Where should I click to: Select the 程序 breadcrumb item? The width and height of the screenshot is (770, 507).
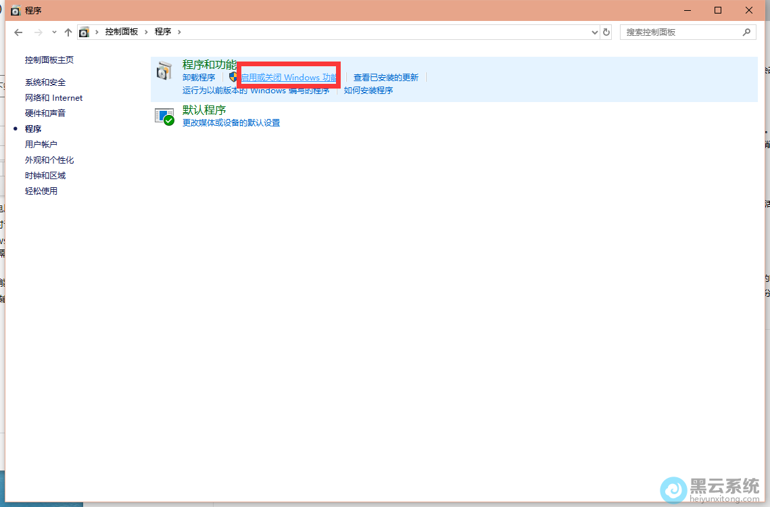point(162,31)
